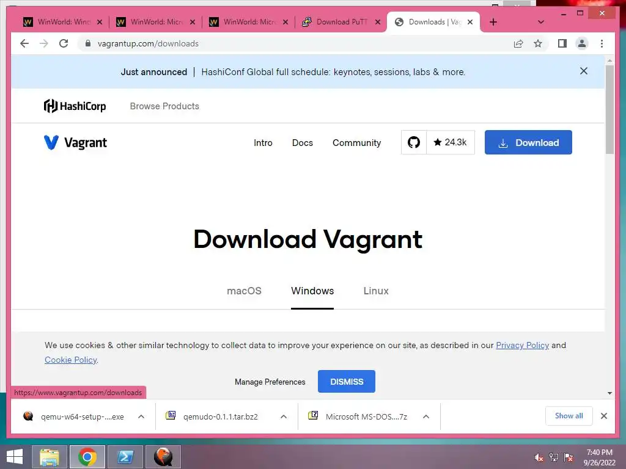Bookmark this page with the star

538,43
